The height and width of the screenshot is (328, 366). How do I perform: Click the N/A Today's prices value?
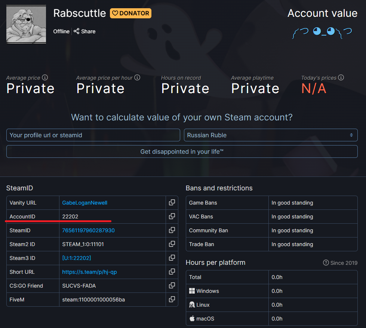[x=314, y=89]
